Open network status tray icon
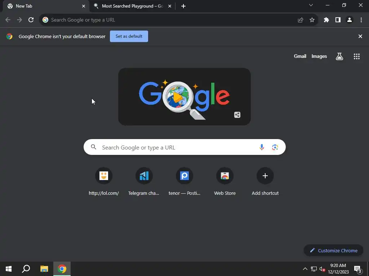Viewport: 369px width, 276px height. pos(314,269)
